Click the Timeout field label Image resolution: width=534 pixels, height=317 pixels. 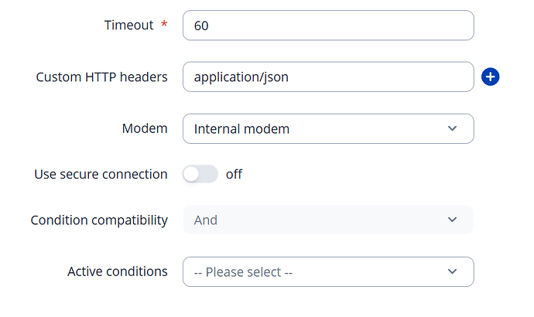[x=129, y=25]
